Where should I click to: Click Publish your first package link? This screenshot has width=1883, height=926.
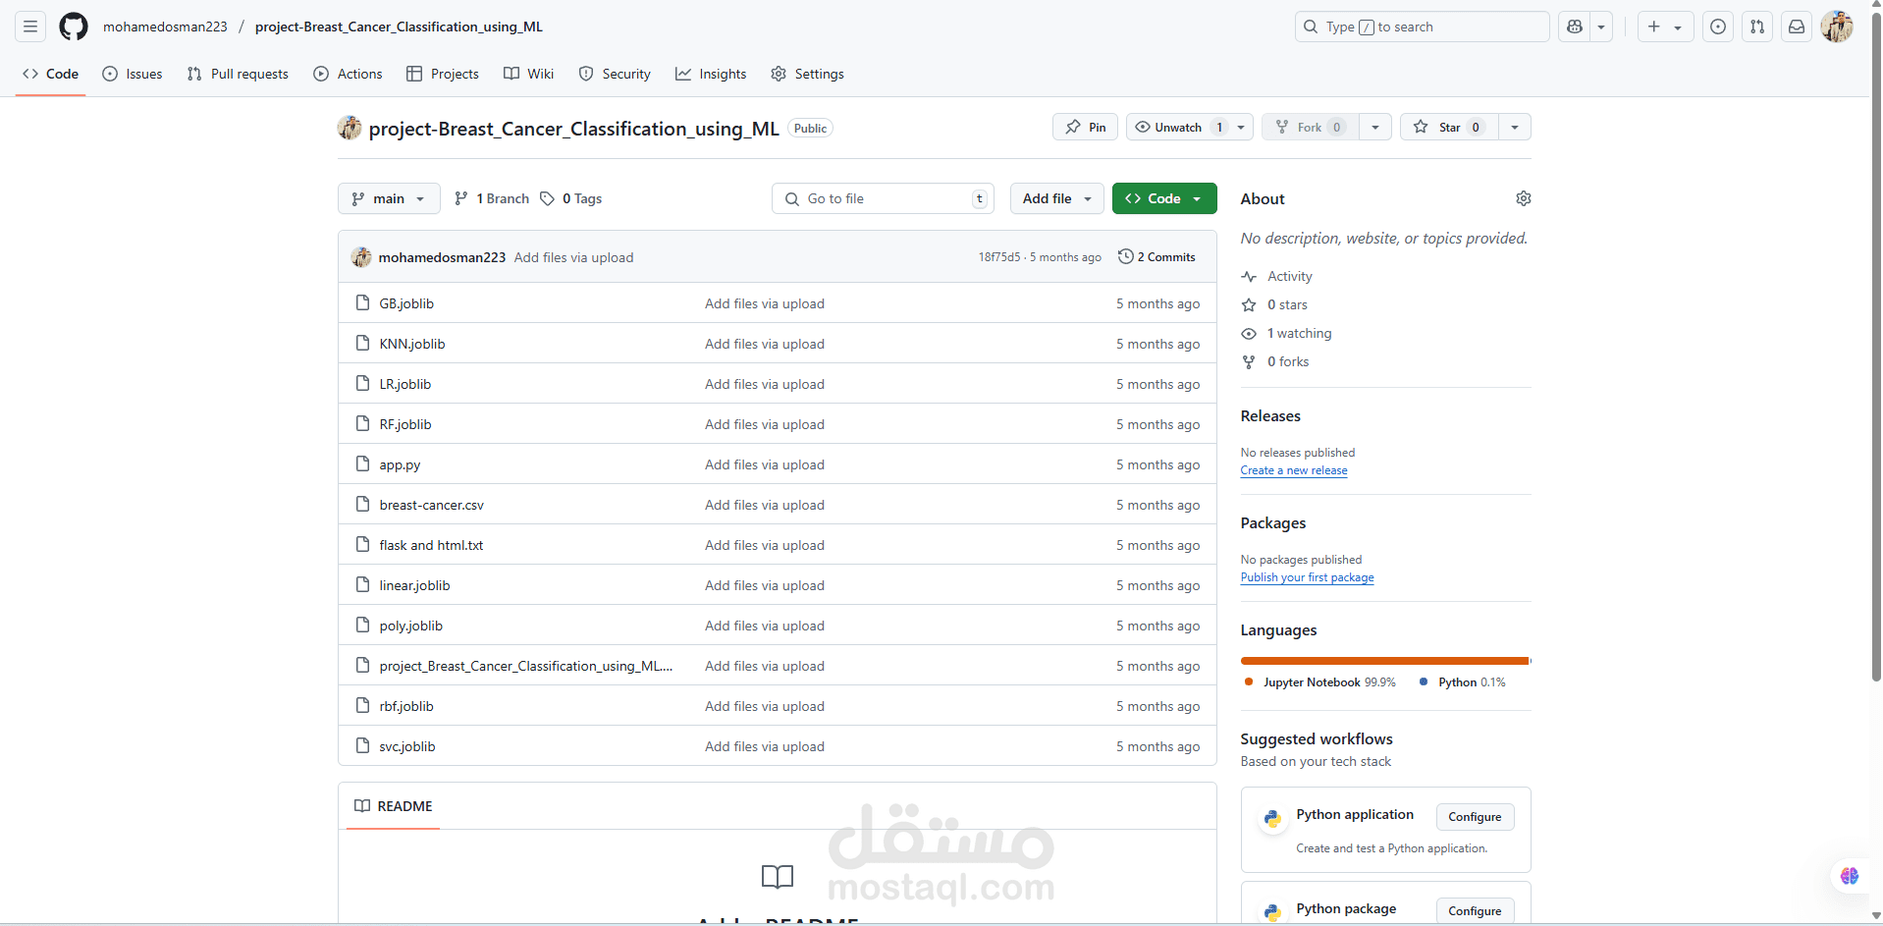[x=1307, y=577]
